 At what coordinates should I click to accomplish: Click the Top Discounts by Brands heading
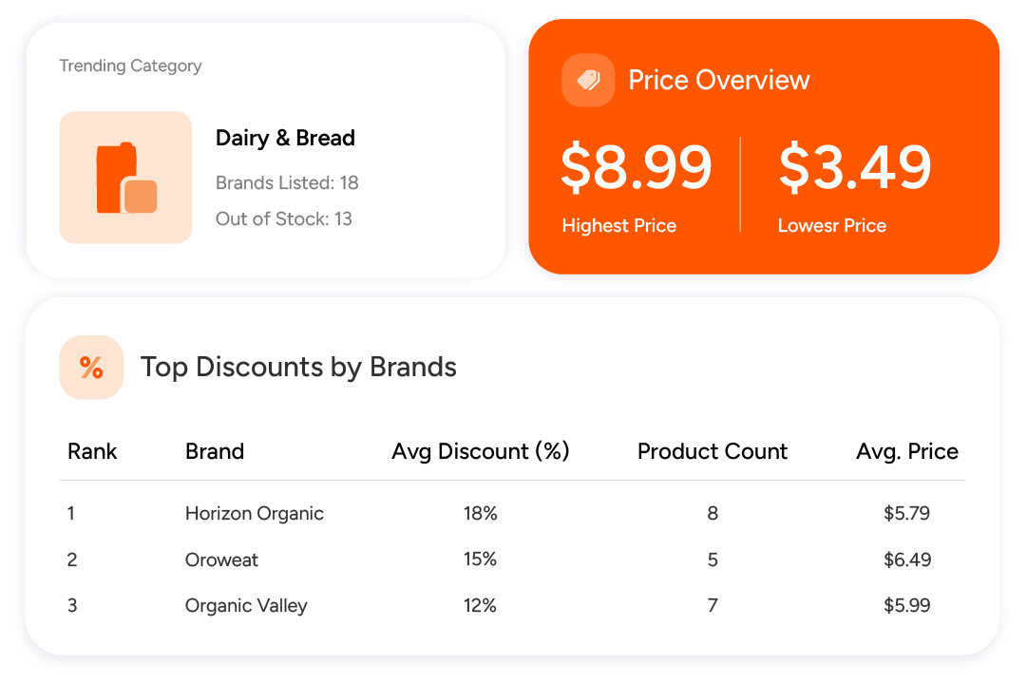(298, 367)
